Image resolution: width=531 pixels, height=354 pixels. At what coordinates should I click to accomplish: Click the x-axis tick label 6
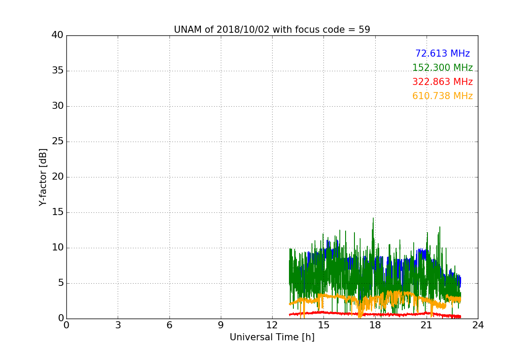pyautogui.click(x=169, y=325)
